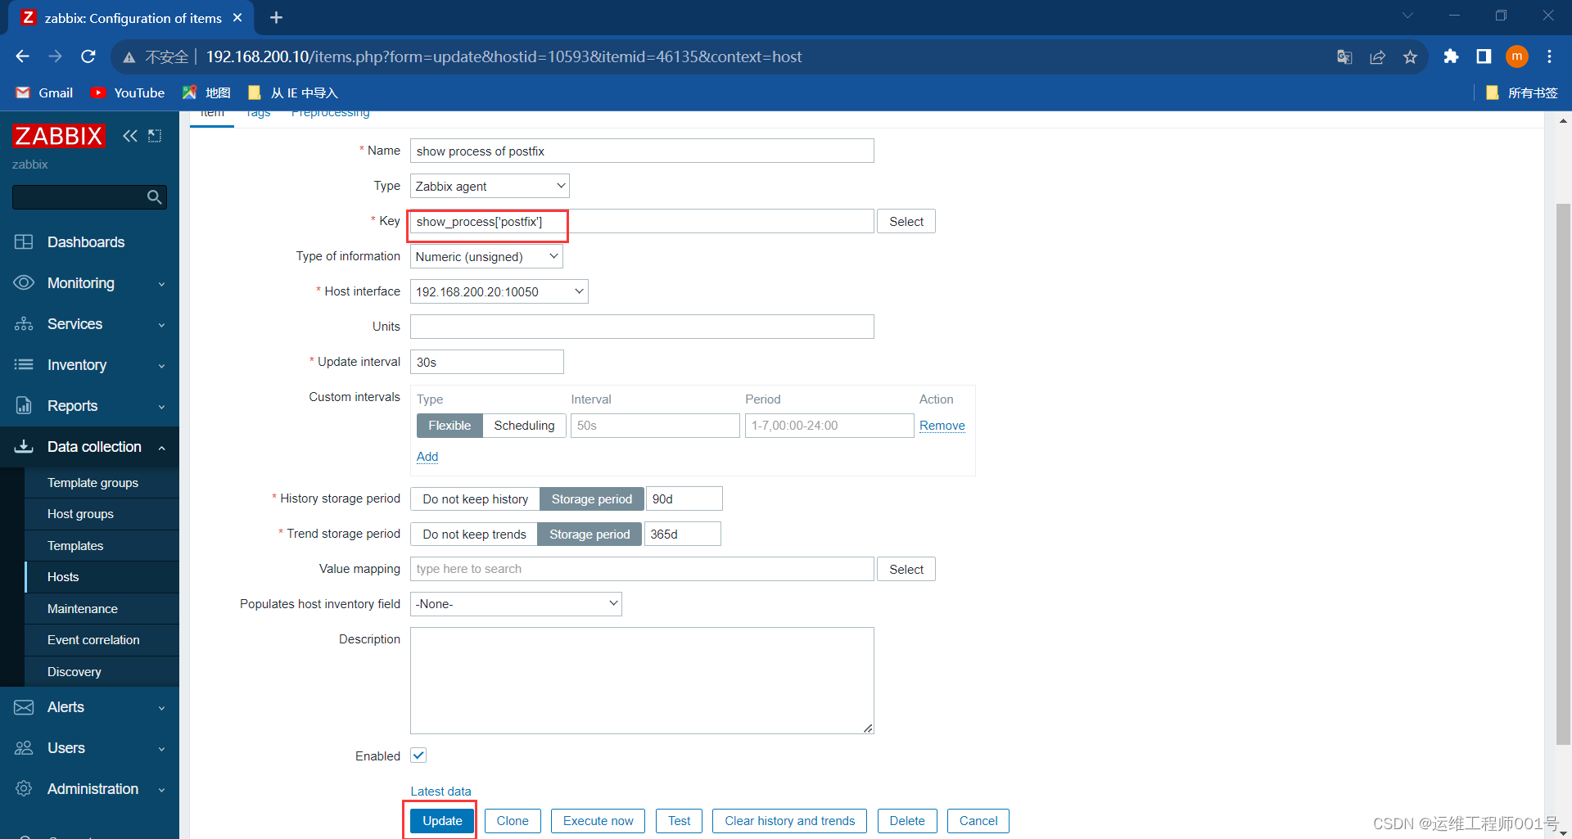The image size is (1572, 839).
Task: Go back with browser back arrow
Action: (23, 56)
